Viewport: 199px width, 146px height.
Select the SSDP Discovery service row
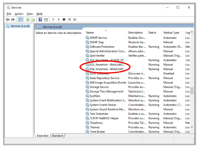(x=138, y=74)
